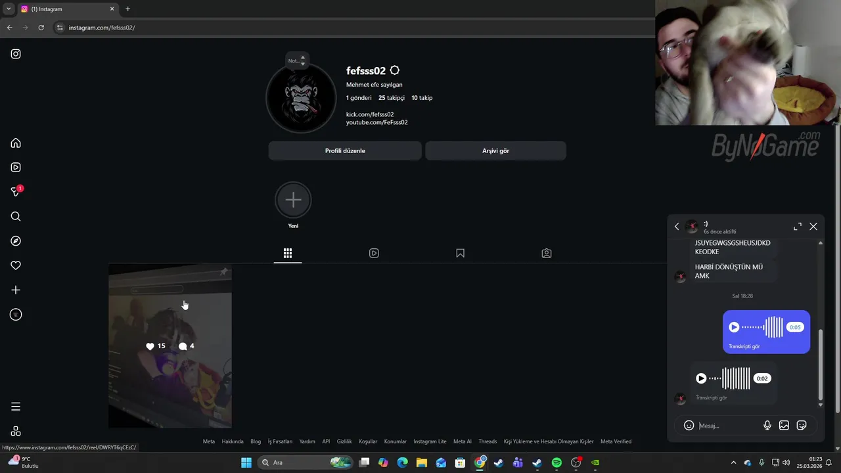Play the 0:02 voice message
The image size is (841, 473).
[x=701, y=378]
